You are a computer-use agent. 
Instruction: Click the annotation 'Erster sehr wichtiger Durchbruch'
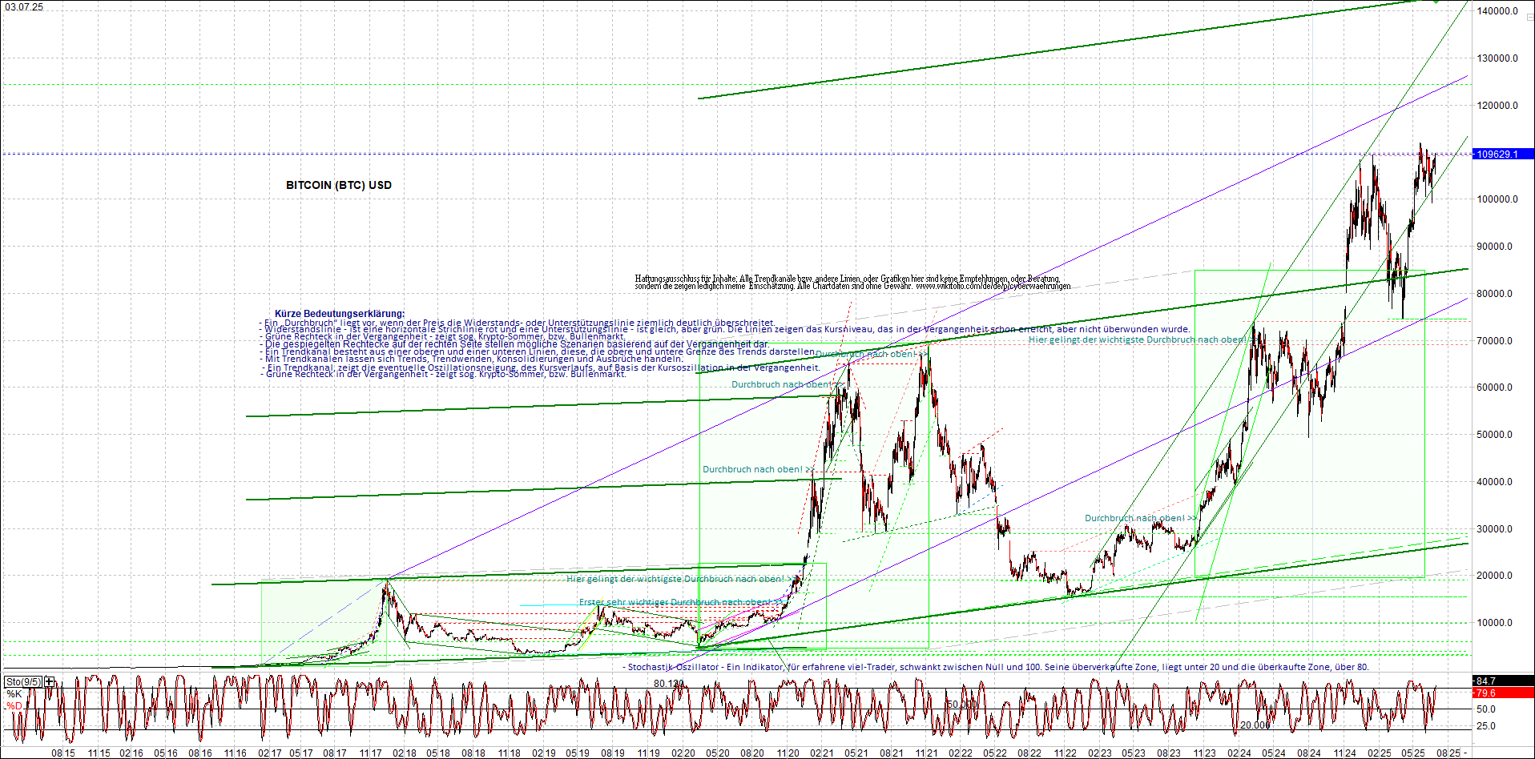[681, 602]
